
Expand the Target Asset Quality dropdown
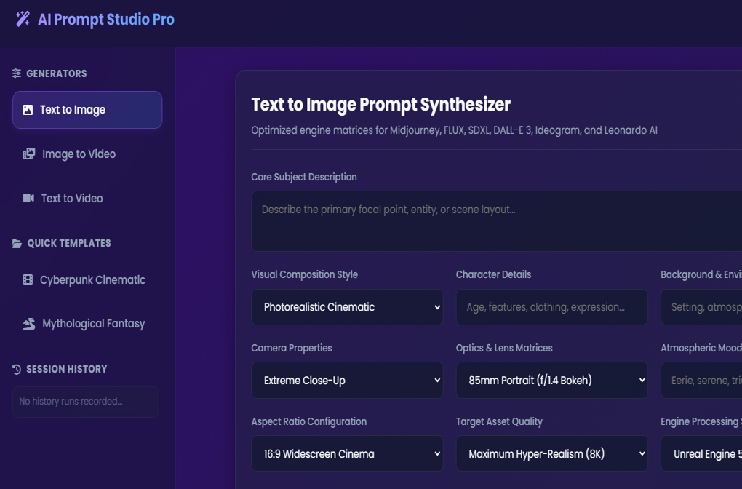[551, 453]
